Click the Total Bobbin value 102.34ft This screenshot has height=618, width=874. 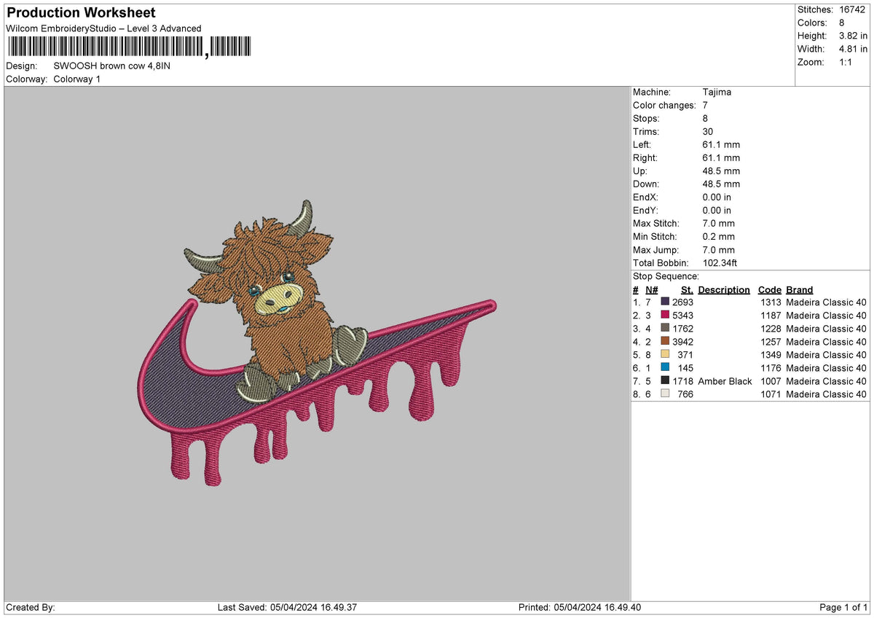coord(721,262)
